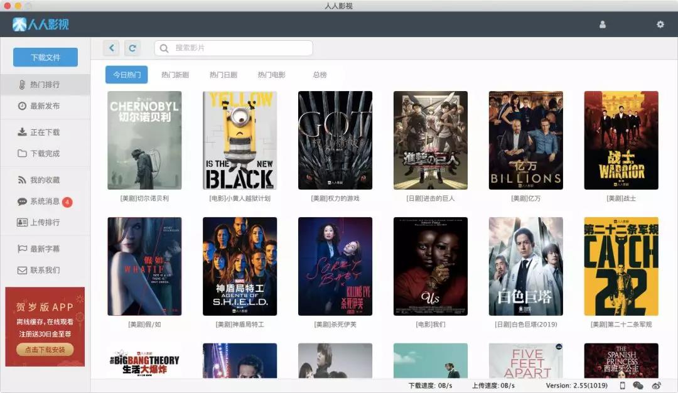Open the 白色巨塔 poster

(x=526, y=266)
